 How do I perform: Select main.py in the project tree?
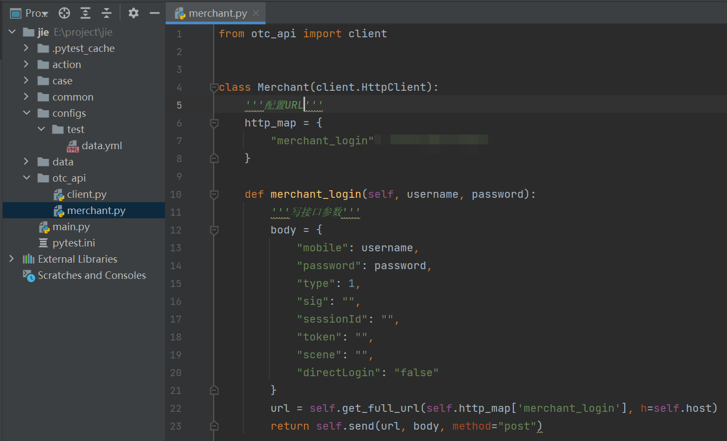point(71,227)
